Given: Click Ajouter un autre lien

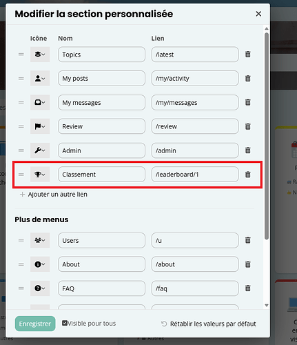Looking at the screenshot, I should tap(54, 195).
